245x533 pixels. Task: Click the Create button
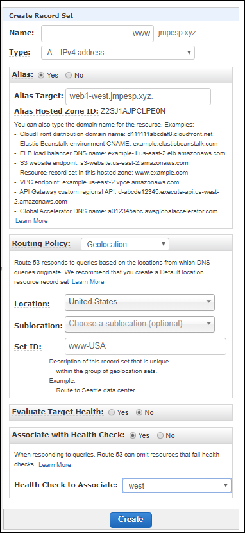click(x=131, y=520)
